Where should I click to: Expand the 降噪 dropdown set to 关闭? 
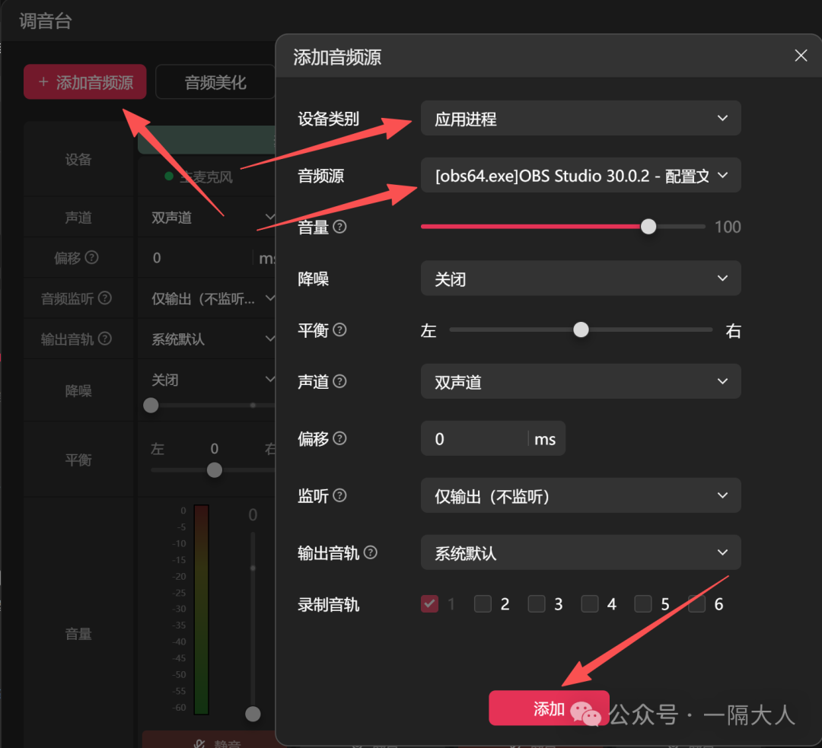pyautogui.click(x=581, y=279)
